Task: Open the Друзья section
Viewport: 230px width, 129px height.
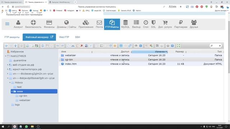Action: click(x=194, y=24)
